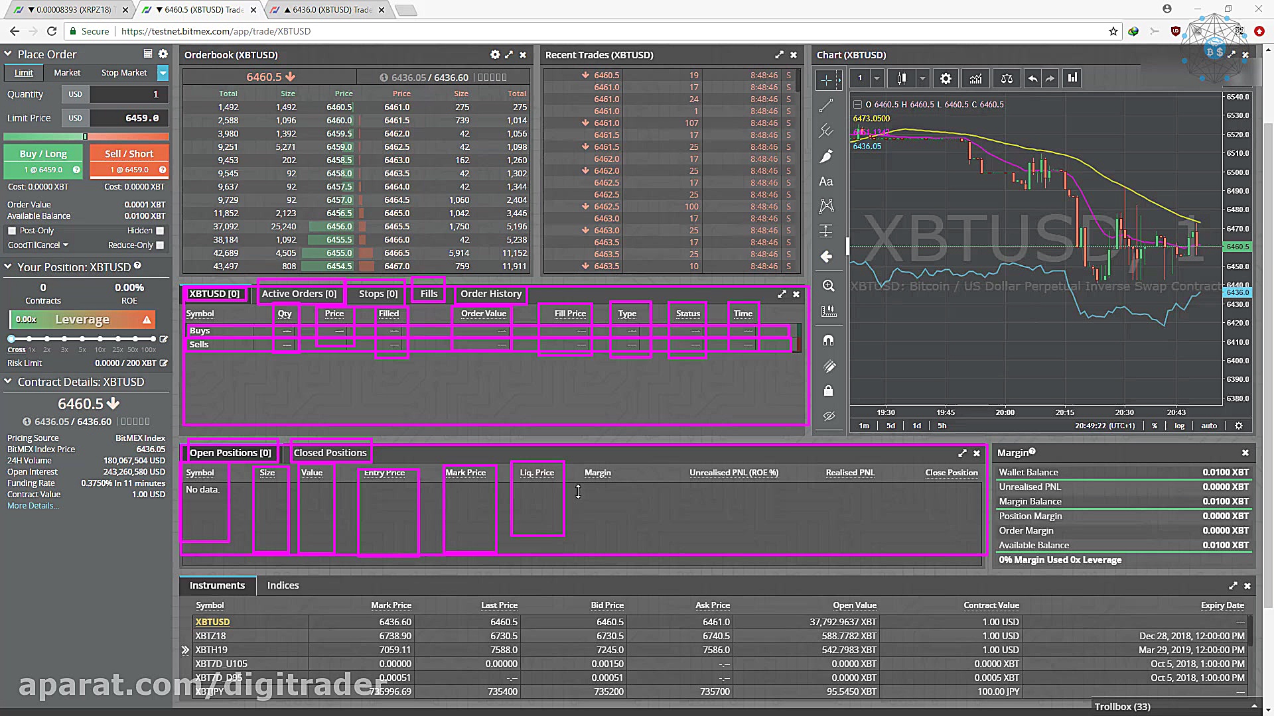Select the crosshair cursor tool in chart

point(826,80)
